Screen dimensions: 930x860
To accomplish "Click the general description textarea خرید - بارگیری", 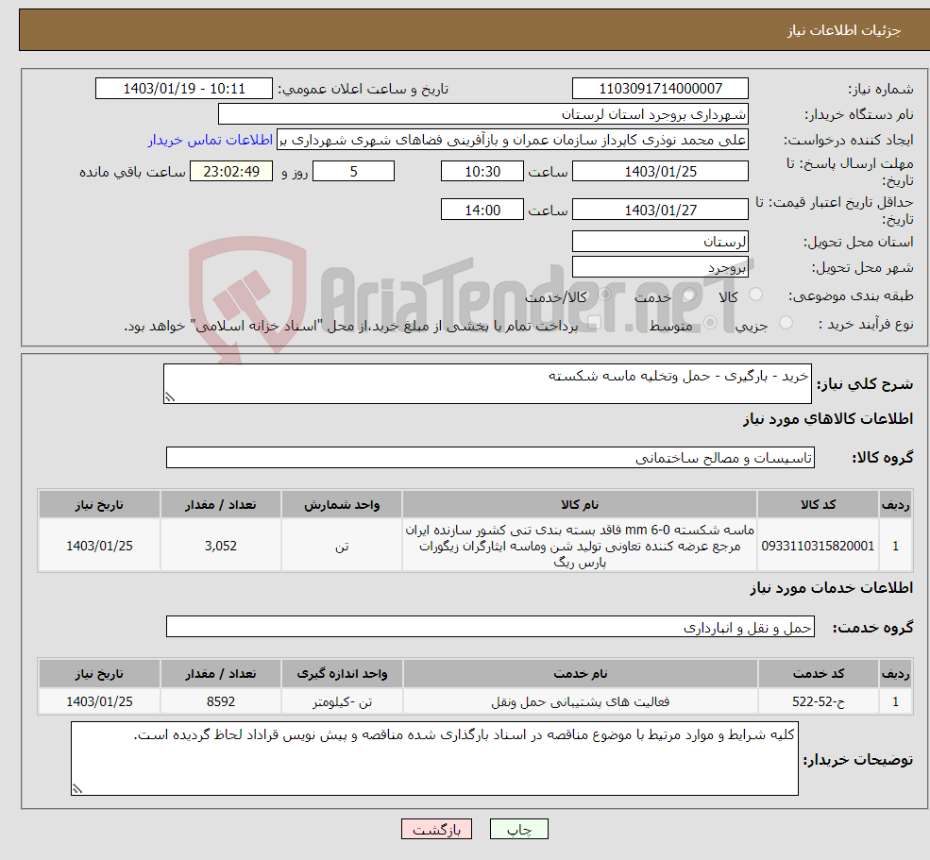I will tap(487, 383).
